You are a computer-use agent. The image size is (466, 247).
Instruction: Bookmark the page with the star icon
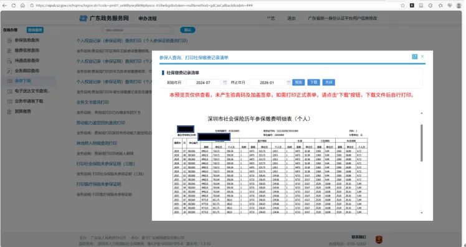(402, 6)
